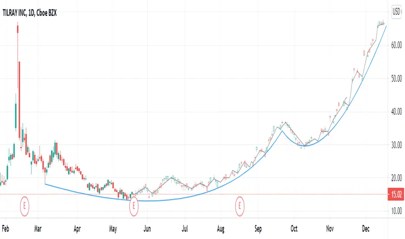The height and width of the screenshot is (239, 405).
Task: Click the 20.00 price axis label
Action: 396,178
